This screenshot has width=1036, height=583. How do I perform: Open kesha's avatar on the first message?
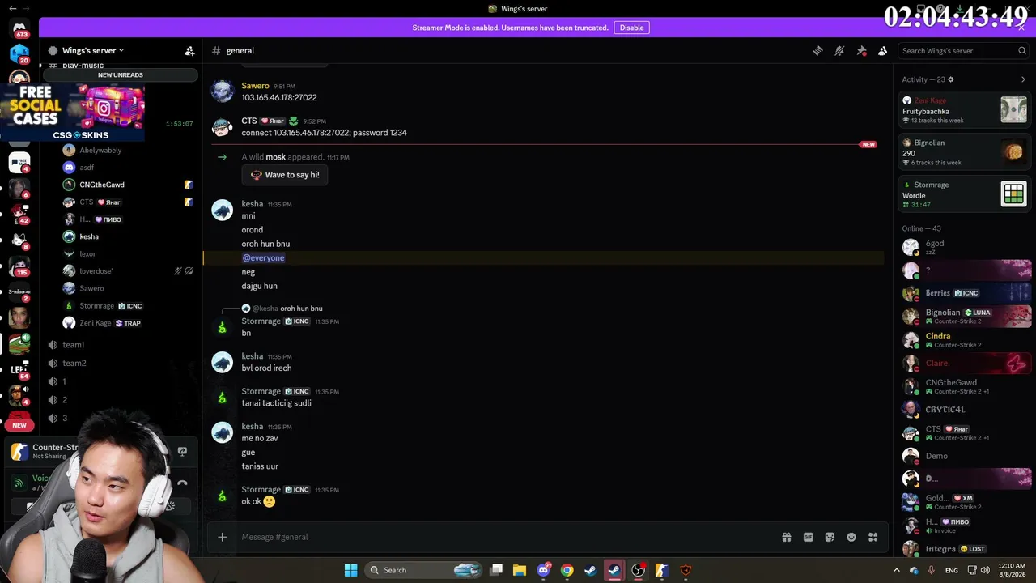(x=223, y=211)
